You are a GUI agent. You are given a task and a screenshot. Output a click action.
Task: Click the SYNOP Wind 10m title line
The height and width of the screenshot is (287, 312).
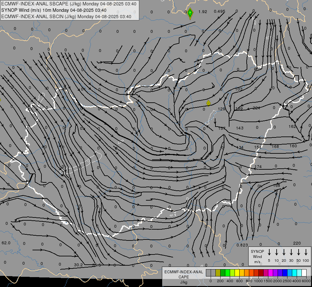click(x=54, y=10)
